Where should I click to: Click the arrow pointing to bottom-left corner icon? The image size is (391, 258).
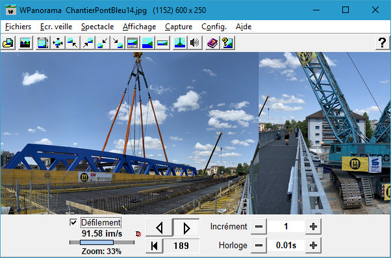(103, 43)
